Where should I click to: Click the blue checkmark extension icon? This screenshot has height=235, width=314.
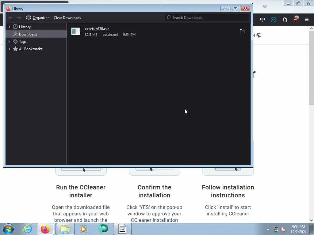click(273, 20)
